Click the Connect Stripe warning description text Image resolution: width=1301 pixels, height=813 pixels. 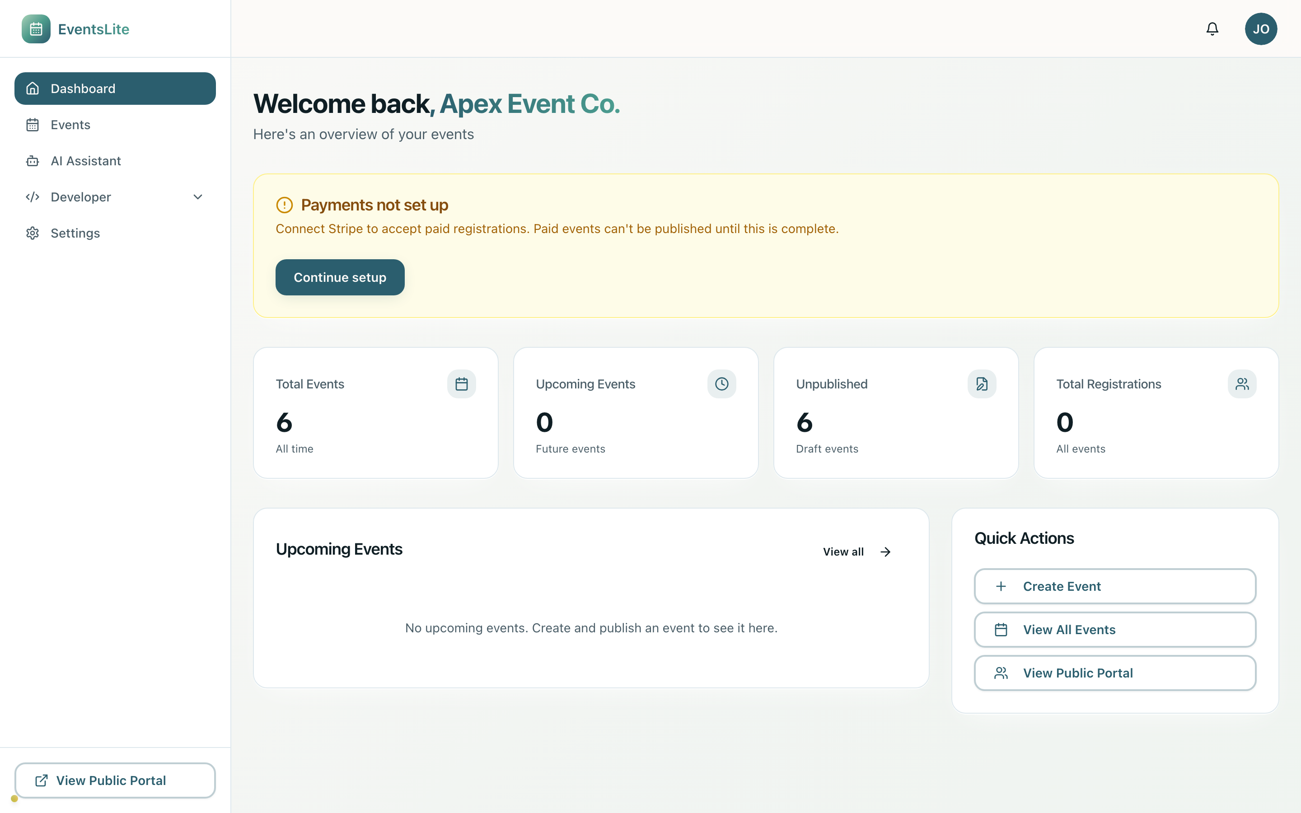pos(557,229)
